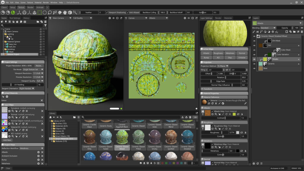Click the Add New input map button
This screenshot has width=304, height=171.
(7, 140)
